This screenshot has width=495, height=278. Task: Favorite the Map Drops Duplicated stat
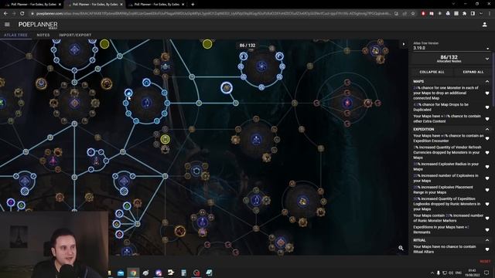487,107
